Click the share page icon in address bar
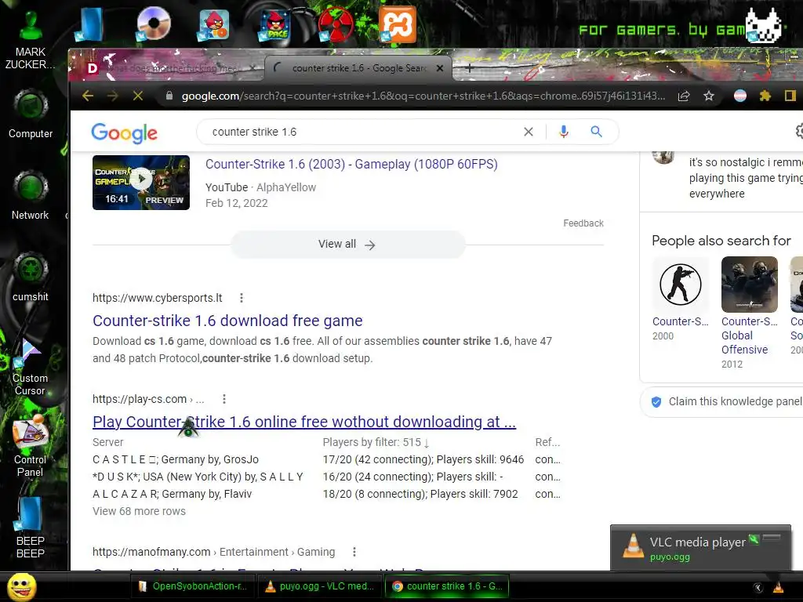 coord(684,96)
